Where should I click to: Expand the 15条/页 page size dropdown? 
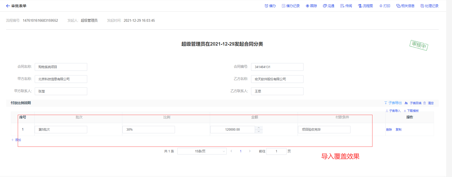coord(202,151)
